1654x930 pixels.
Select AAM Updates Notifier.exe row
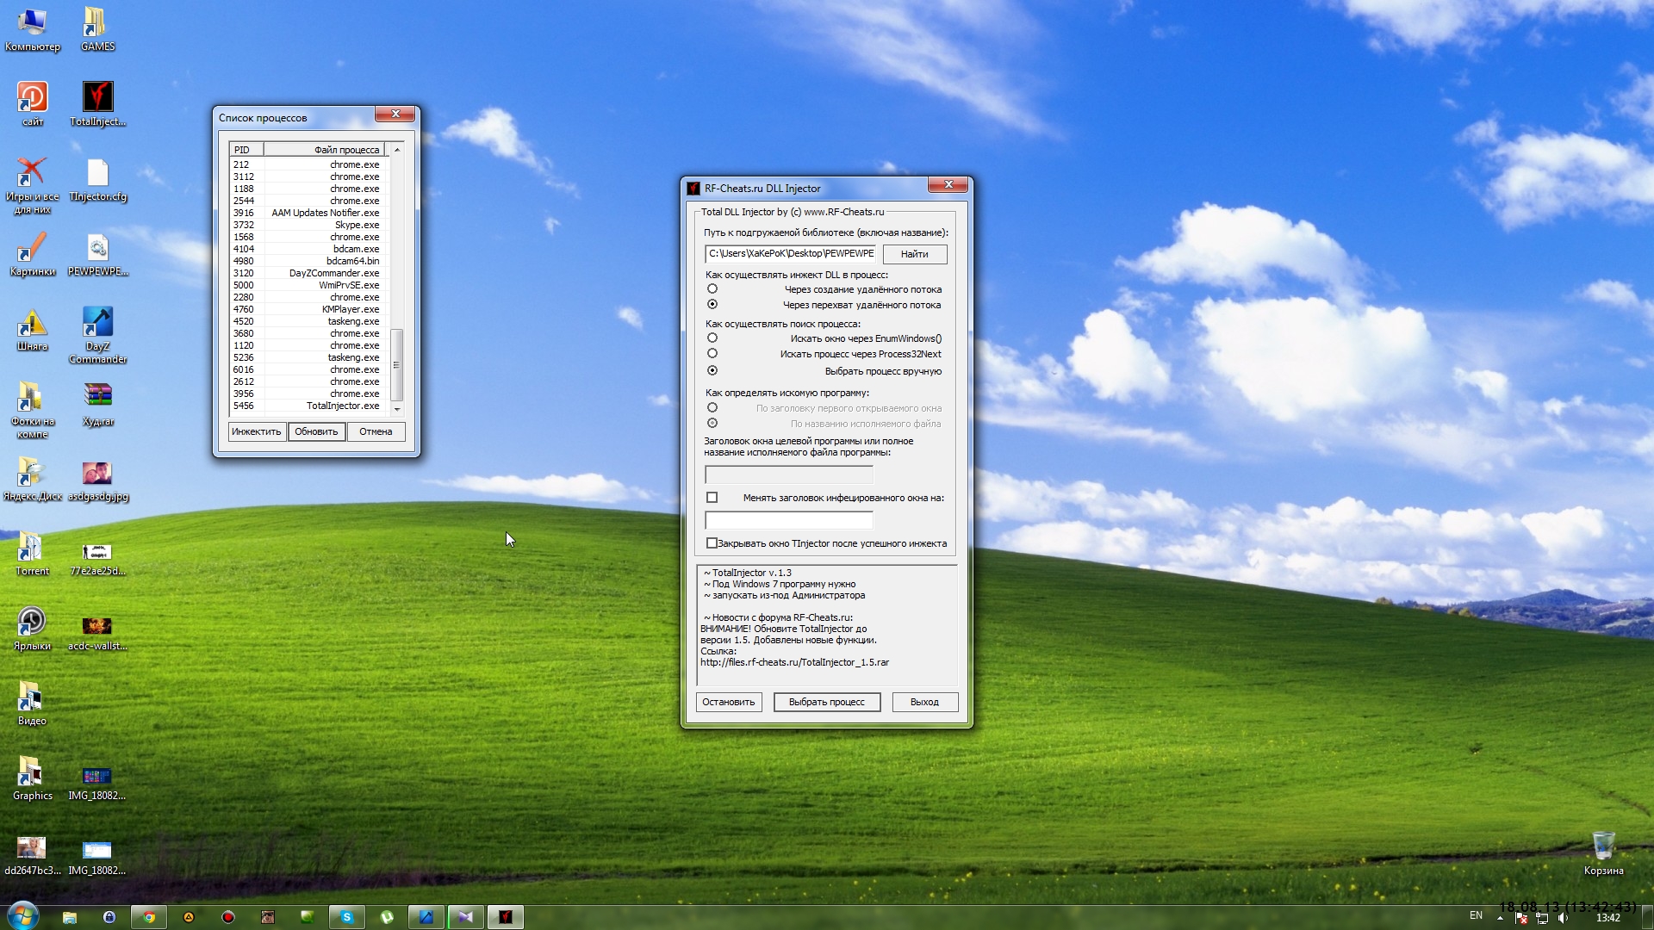307,213
